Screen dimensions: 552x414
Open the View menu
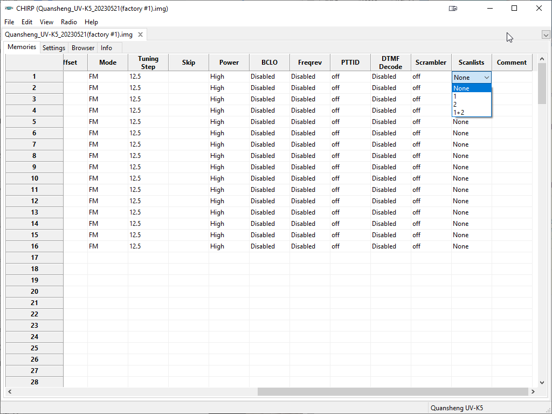point(46,22)
